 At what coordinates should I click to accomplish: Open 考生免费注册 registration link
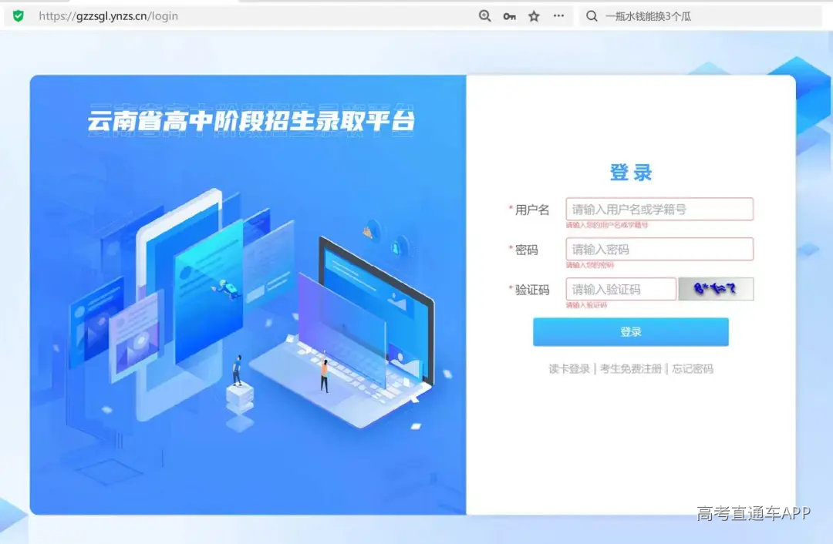coord(631,369)
